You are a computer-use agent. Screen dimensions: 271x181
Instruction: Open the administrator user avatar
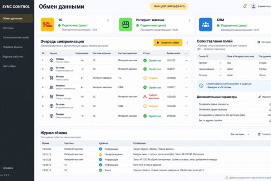(x=253, y=6)
